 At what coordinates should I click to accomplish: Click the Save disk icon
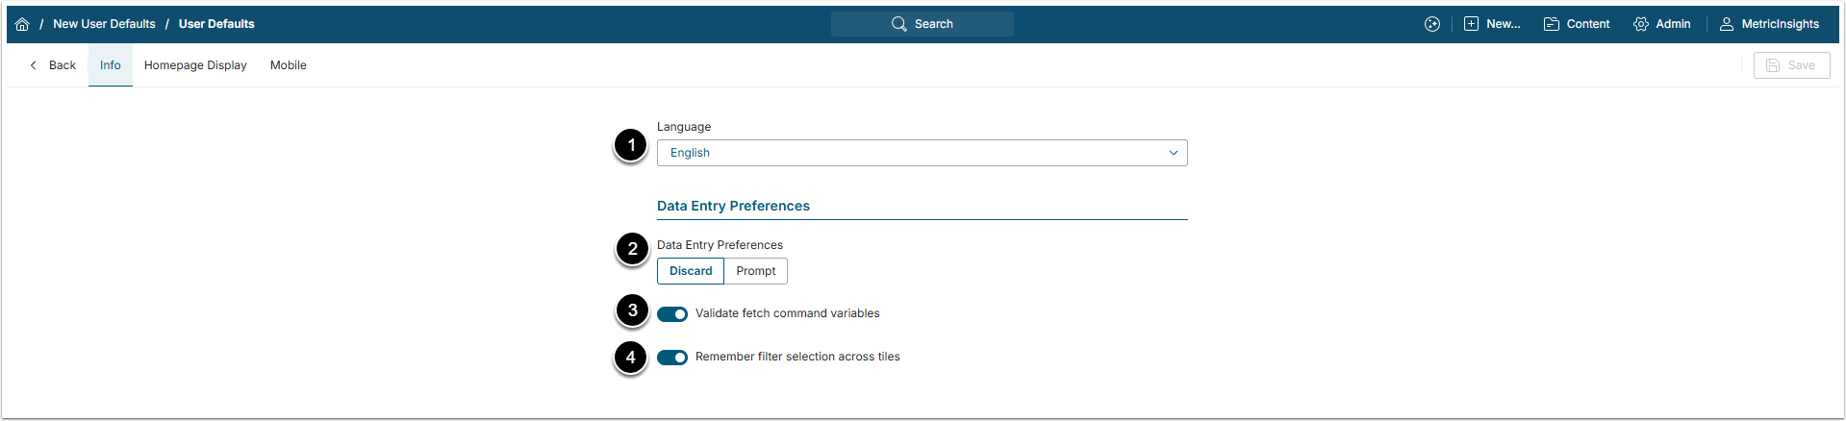pos(1773,65)
